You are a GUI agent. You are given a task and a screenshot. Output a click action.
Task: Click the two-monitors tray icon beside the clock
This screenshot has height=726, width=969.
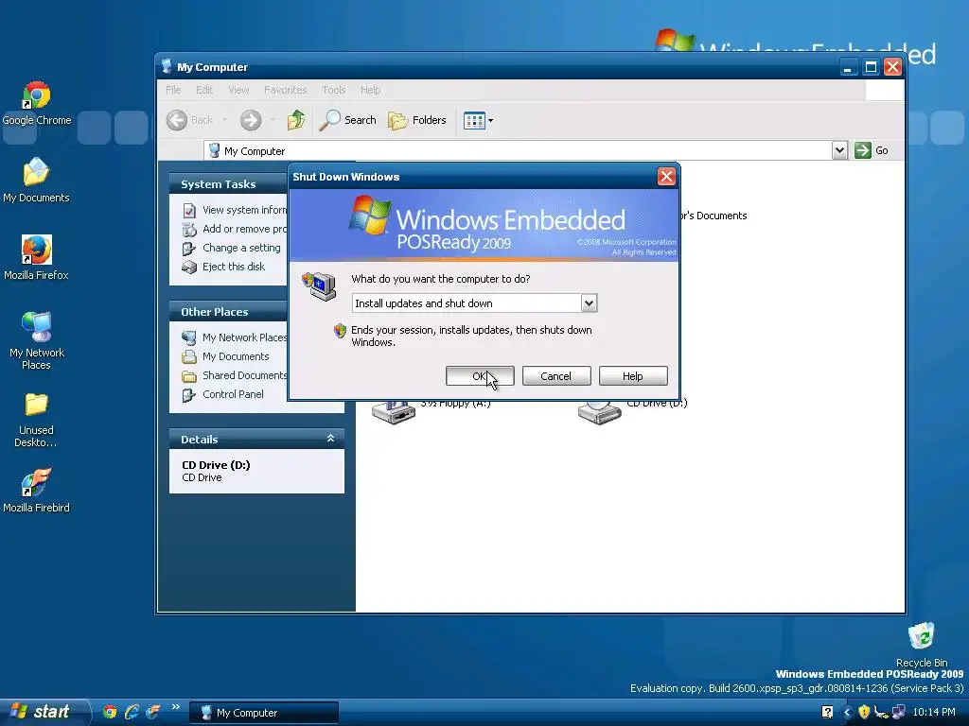pos(899,713)
